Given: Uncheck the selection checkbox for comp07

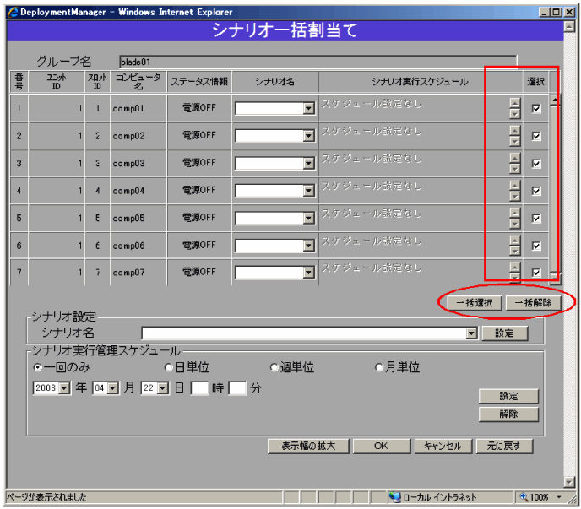Looking at the screenshot, I should pos(535,273).
